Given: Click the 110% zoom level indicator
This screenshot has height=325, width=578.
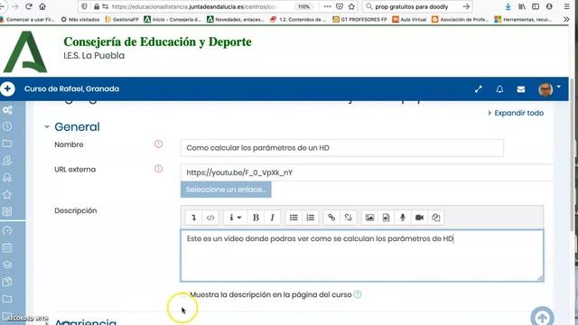Looking at the screenshot, I should [303, 6].
